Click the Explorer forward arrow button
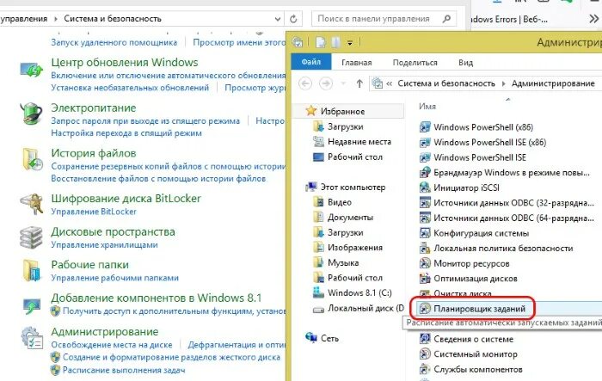 coord(326,83)
